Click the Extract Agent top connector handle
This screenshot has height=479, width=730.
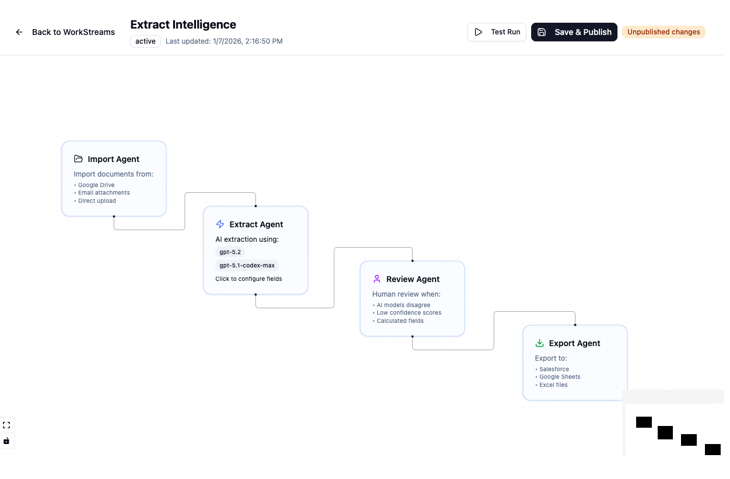255,206
